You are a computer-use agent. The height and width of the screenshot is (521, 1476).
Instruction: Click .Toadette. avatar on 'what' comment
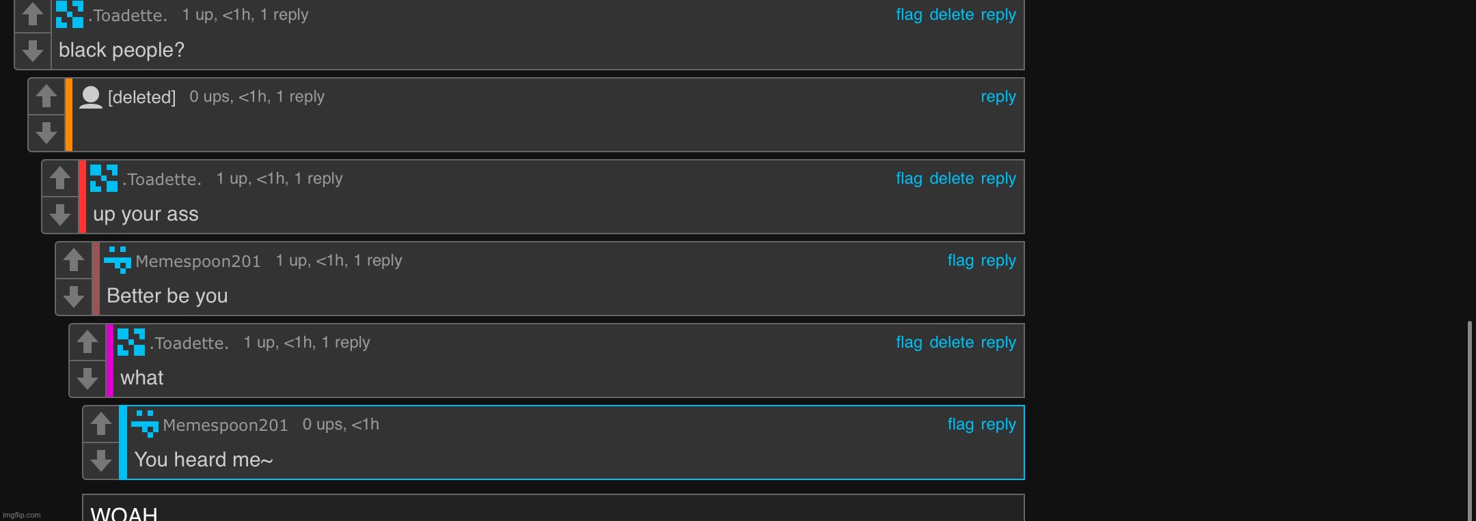pyautogui.click(x=131, y=342)
